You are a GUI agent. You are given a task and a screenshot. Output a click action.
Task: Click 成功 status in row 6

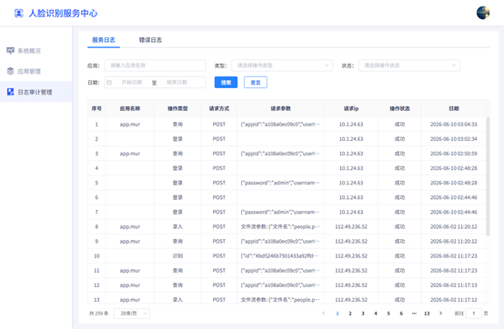point(400,197)
